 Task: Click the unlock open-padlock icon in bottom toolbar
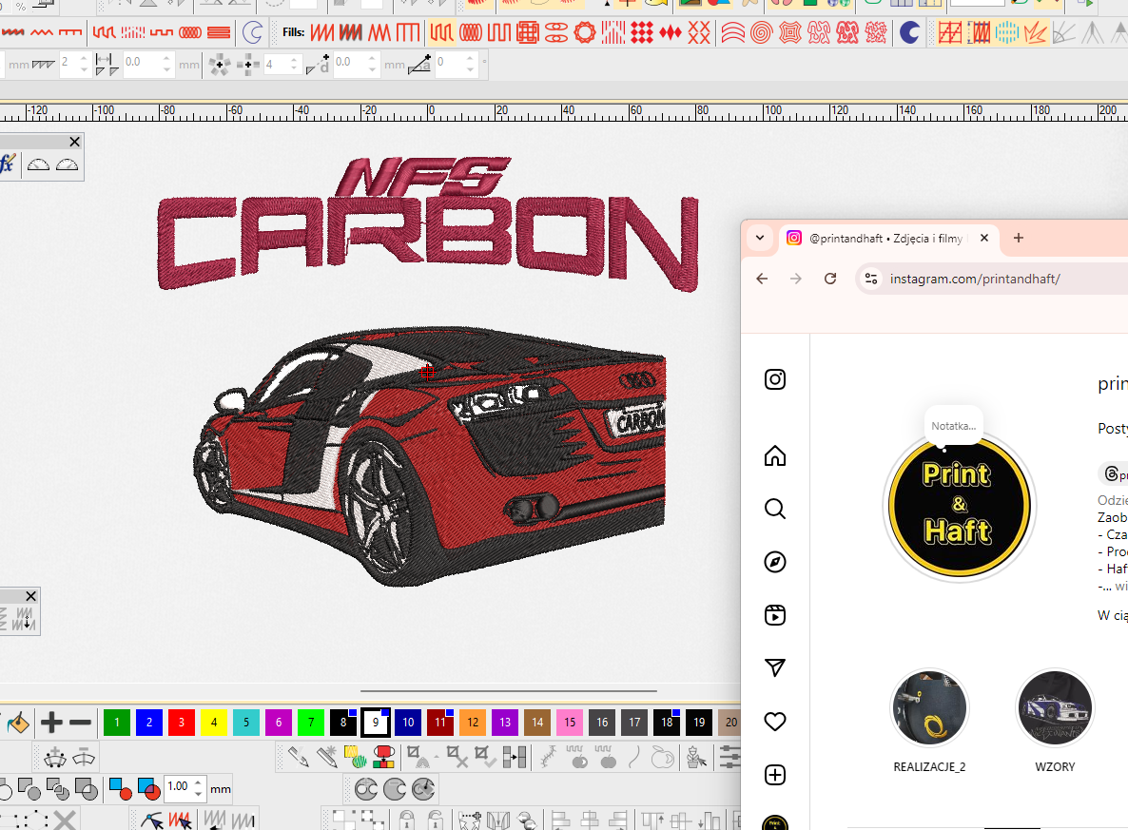tap(435, 820)
